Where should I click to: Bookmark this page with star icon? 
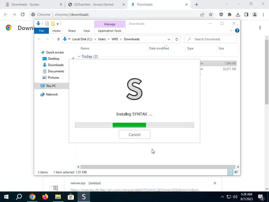(211, 15)
